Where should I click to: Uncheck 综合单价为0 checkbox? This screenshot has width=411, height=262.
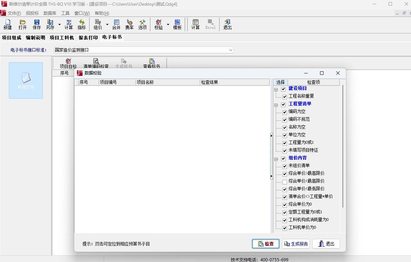pos(285,205)
